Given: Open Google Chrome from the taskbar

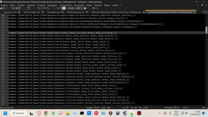Looking at the screenshot, I should click(x=46, y=113).
